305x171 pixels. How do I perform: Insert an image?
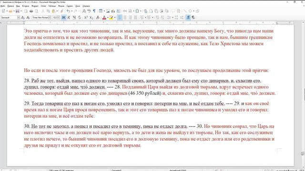[108, 11]
